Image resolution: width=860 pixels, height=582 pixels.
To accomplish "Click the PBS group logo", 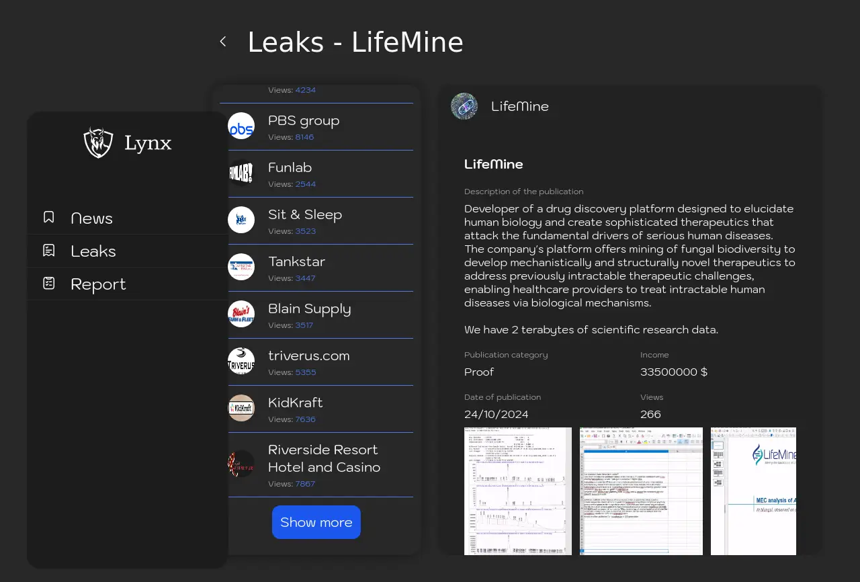I will click(x=241, y=126).
